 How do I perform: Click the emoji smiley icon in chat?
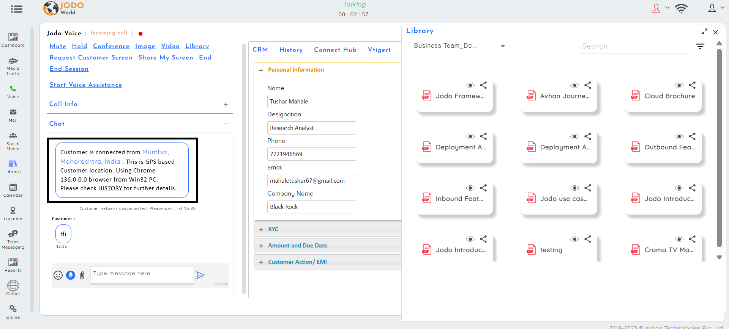coord(58,275)
